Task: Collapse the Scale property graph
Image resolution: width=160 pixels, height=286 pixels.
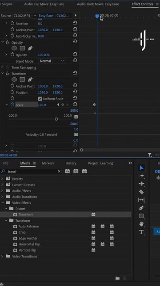Action: (7, 105)
